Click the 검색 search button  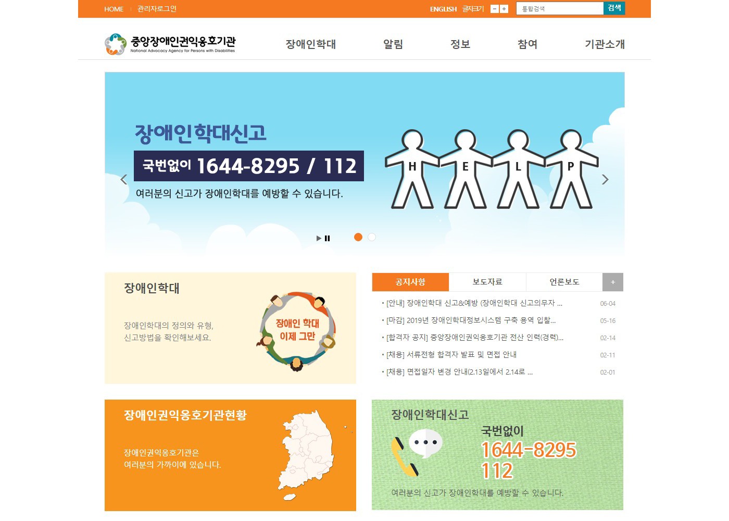pyautogui.click(x=614, y=8)
